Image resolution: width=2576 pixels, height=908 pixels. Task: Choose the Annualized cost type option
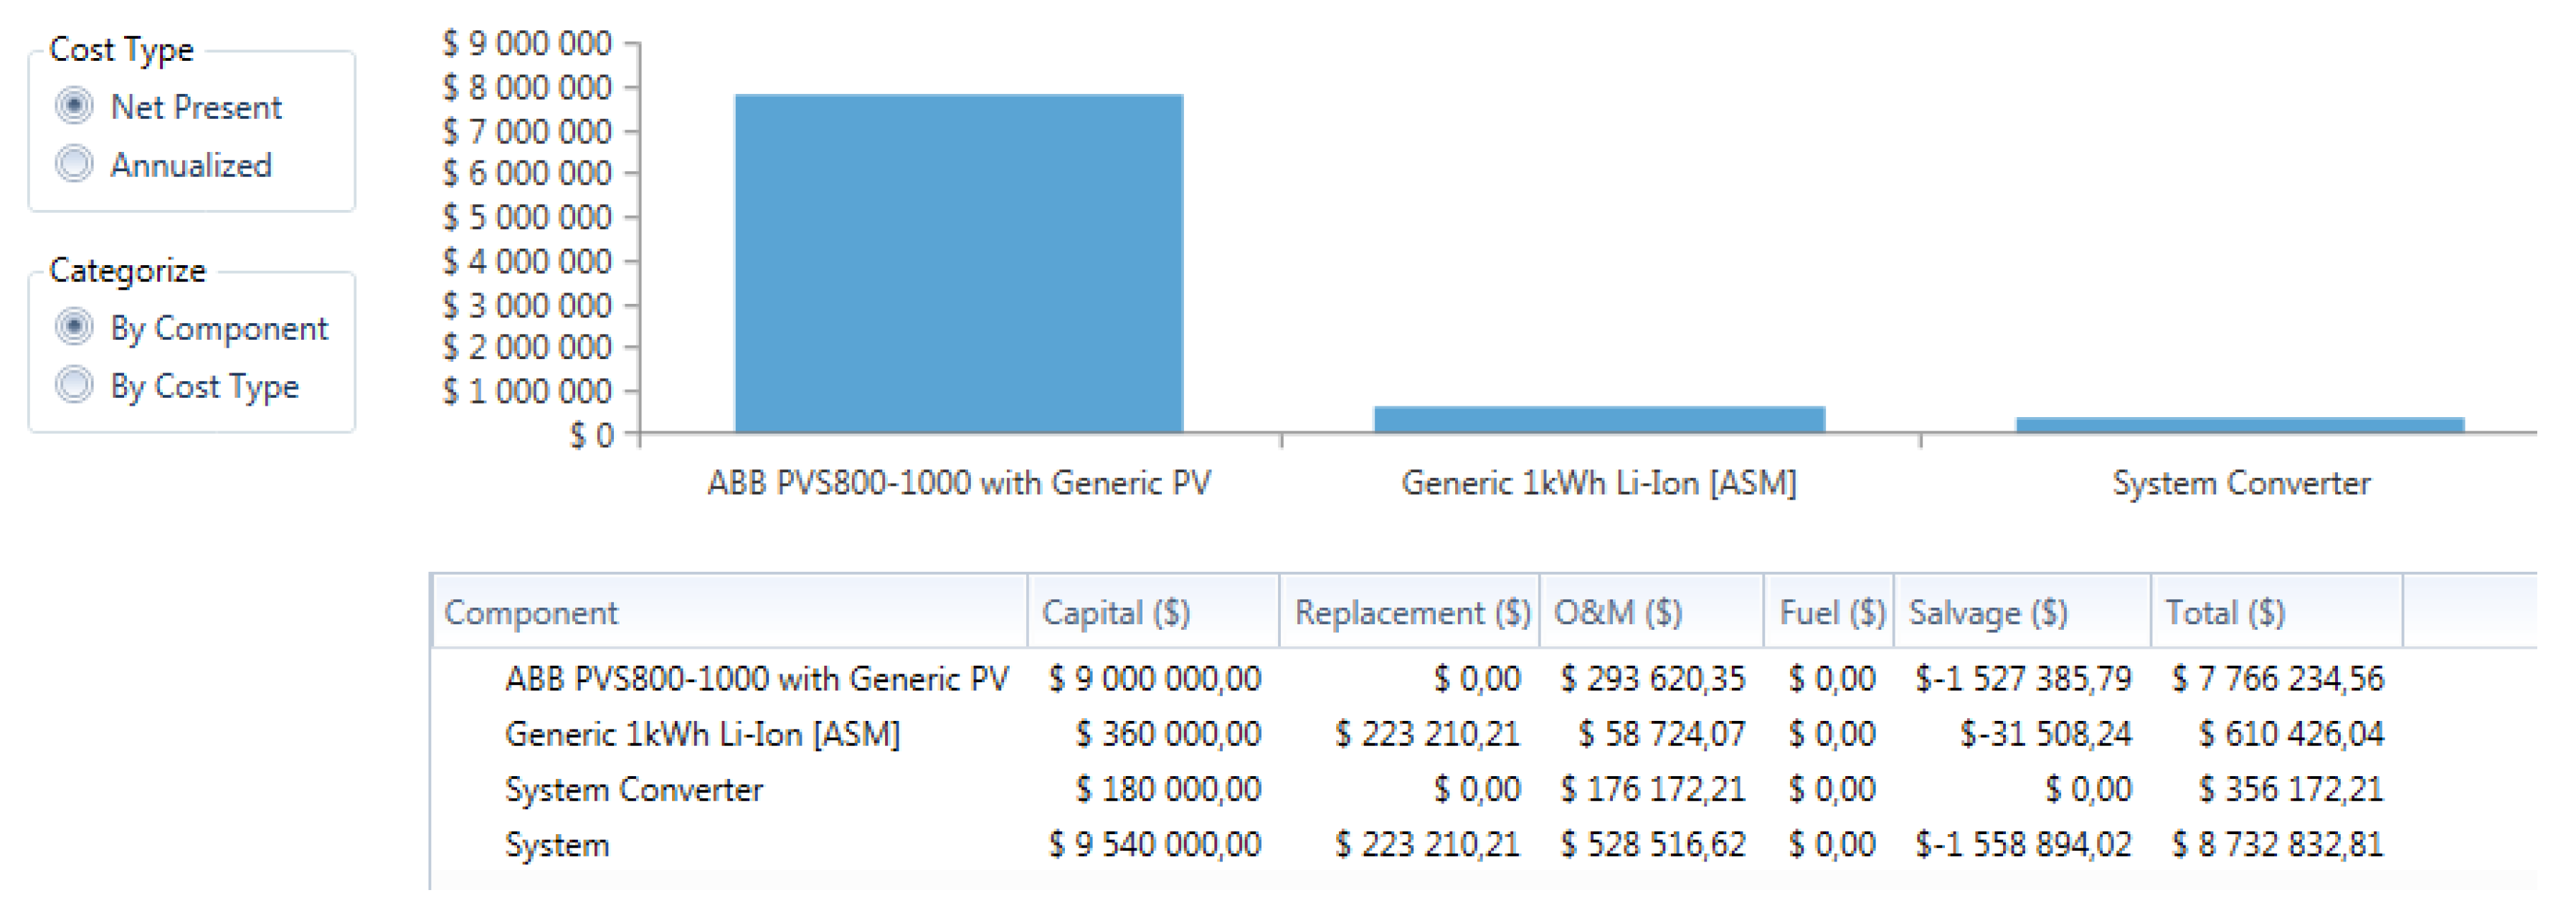coord(75,164)
